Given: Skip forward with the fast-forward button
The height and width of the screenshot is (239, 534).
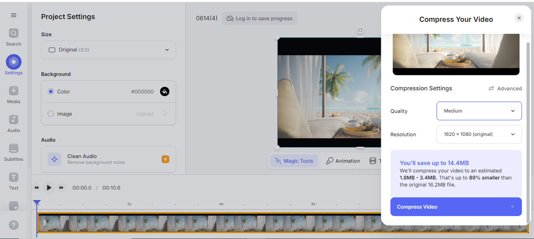Looking at the screenshot, I should [x=61, y=188].
